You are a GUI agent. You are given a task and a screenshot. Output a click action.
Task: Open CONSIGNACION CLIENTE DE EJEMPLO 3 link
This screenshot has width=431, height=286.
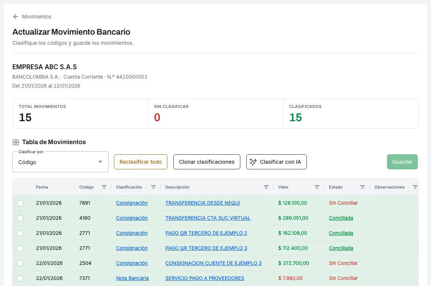[213, 263]
